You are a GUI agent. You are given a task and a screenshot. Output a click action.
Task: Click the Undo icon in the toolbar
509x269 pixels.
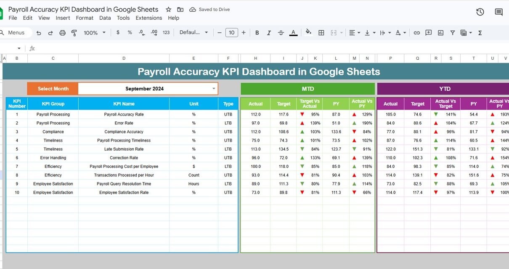(x=39, y=33)
